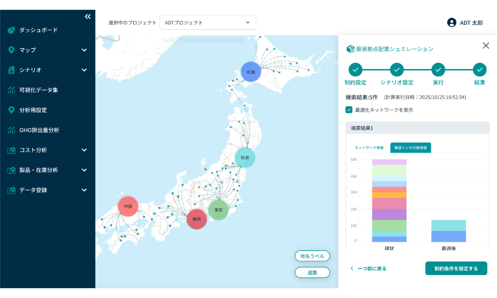Select the マップ icon in sidebar
The image size is (497, 298).
point(11,50)
